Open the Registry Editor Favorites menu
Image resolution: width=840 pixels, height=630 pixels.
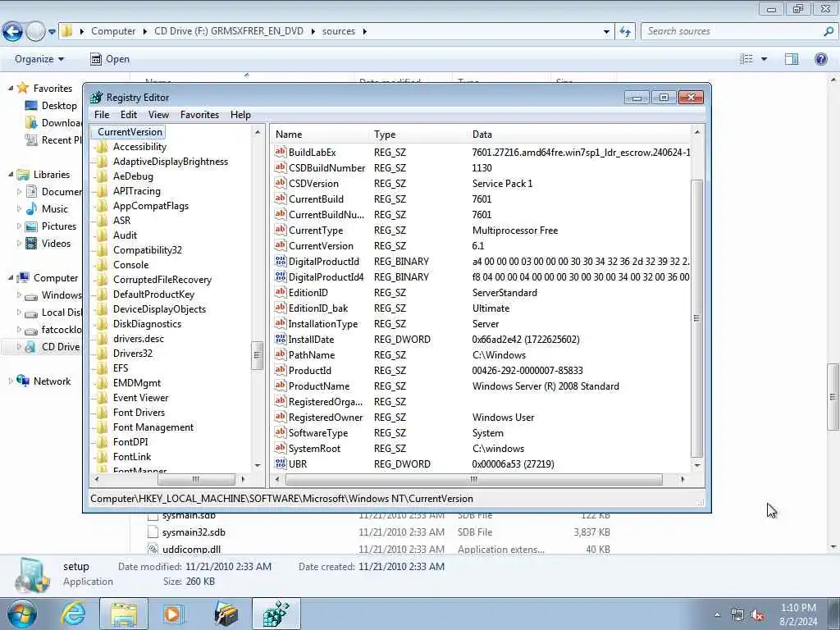200,115
